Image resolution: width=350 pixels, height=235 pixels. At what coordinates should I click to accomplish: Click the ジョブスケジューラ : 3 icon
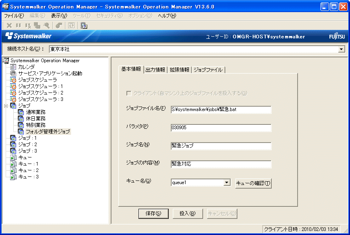tap(13, 99)
